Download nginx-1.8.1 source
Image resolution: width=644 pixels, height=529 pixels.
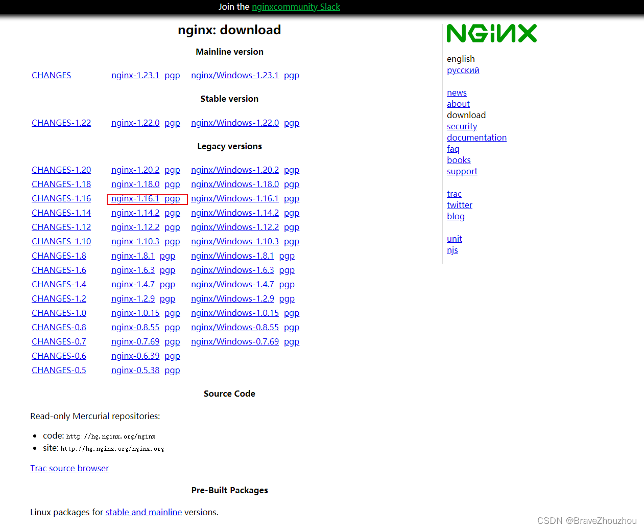133,256
